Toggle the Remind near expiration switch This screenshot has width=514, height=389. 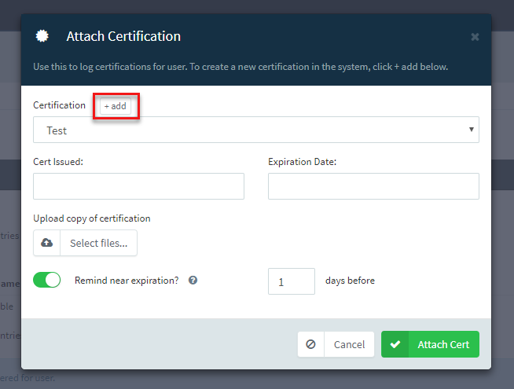coord(47,280)
